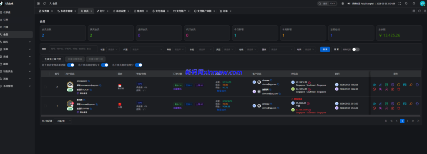Click the user avatar in the top right

tap(422, 3)
